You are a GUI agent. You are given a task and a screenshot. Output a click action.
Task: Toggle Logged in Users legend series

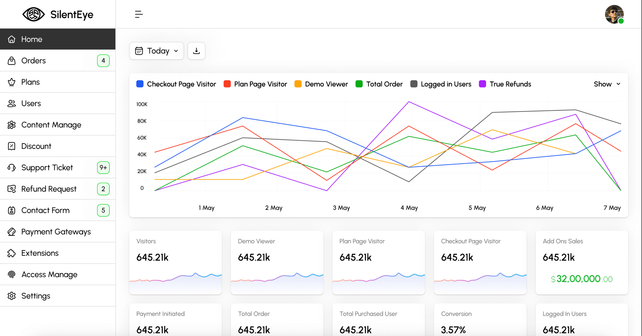tap(441, 84)
